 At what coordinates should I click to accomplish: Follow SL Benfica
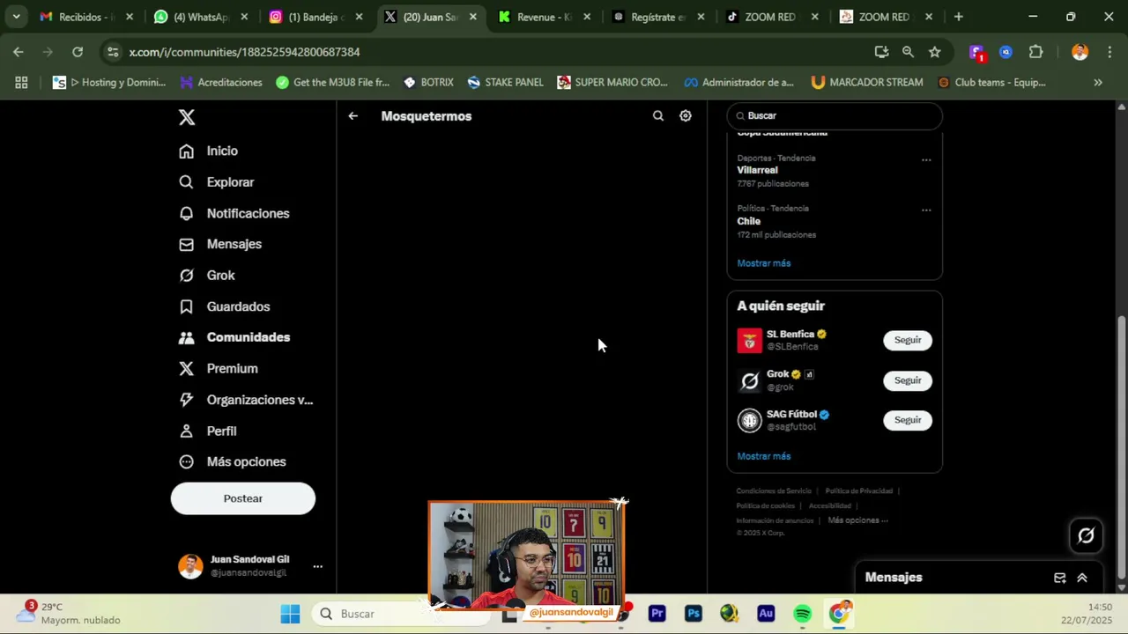[x=908, y=340]
